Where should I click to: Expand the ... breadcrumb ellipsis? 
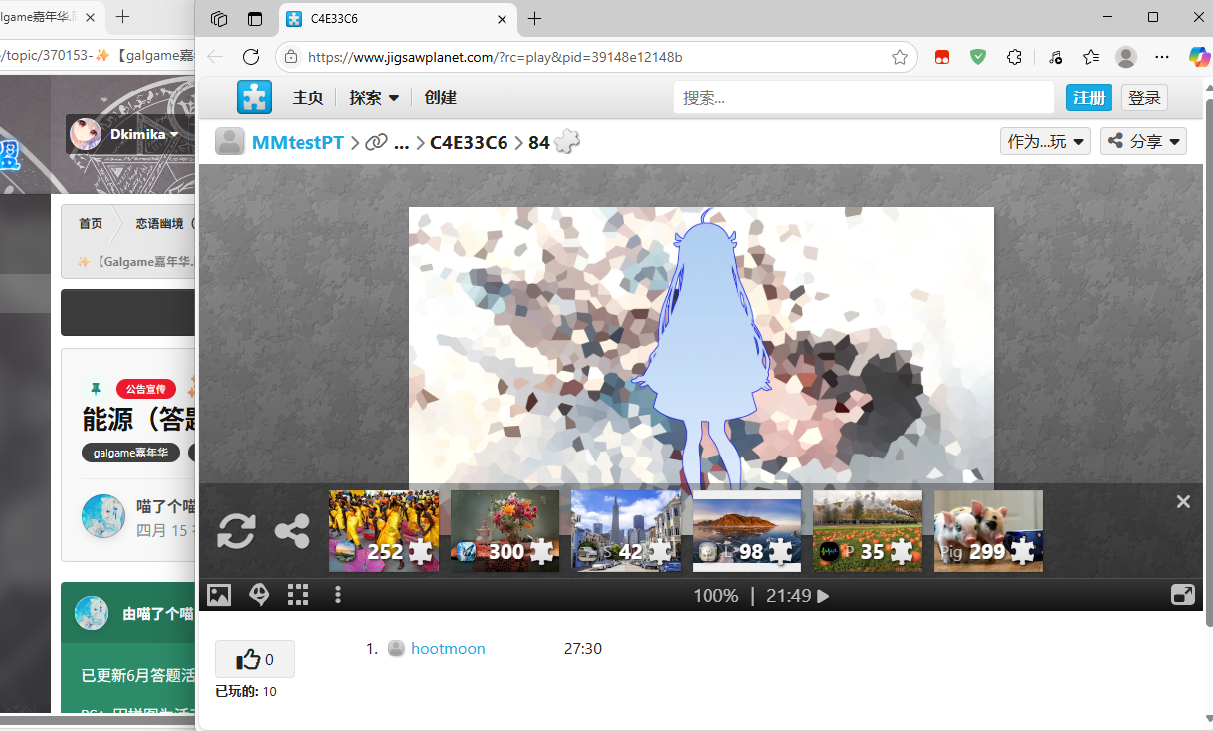pos(402,142)
